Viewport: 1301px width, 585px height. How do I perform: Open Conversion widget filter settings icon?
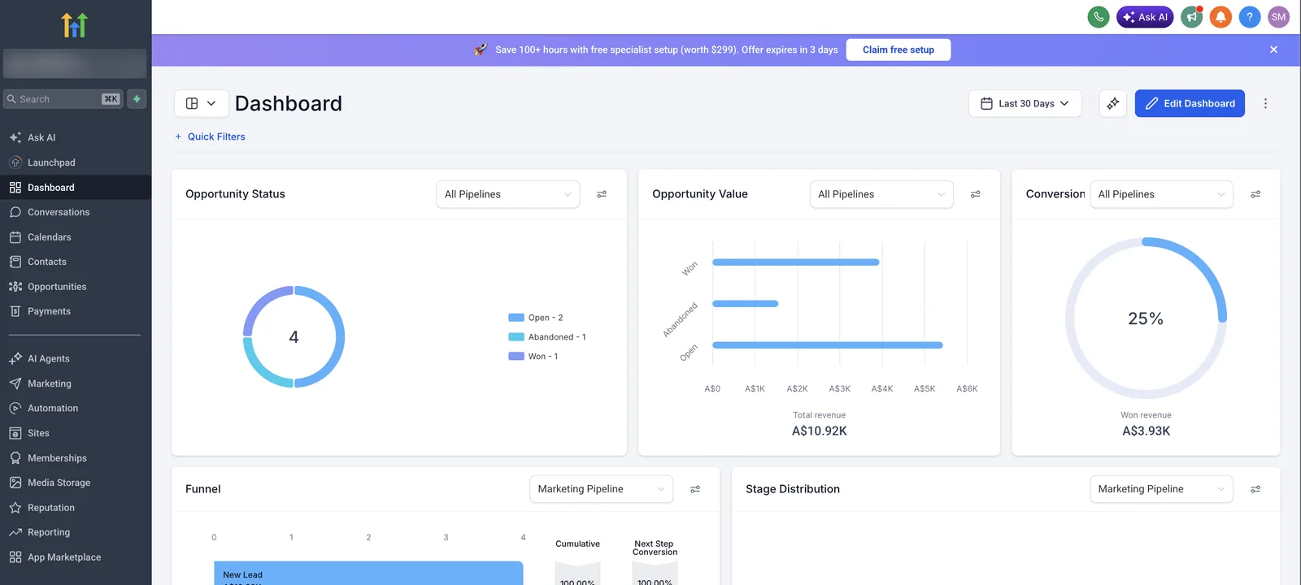(x=1255, y=194)
